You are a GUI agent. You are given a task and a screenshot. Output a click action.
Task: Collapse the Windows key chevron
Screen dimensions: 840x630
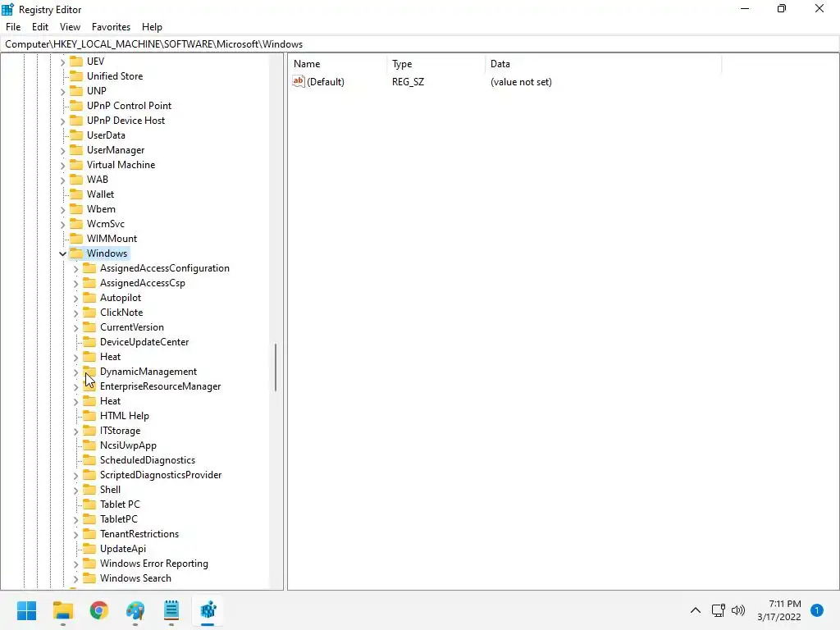62,253
